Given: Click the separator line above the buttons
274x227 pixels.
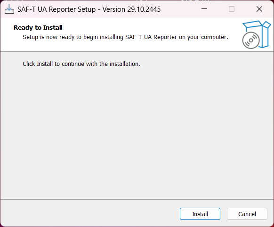Looking at the screenshot, I should pyautogui.click(x=137, y=199).
